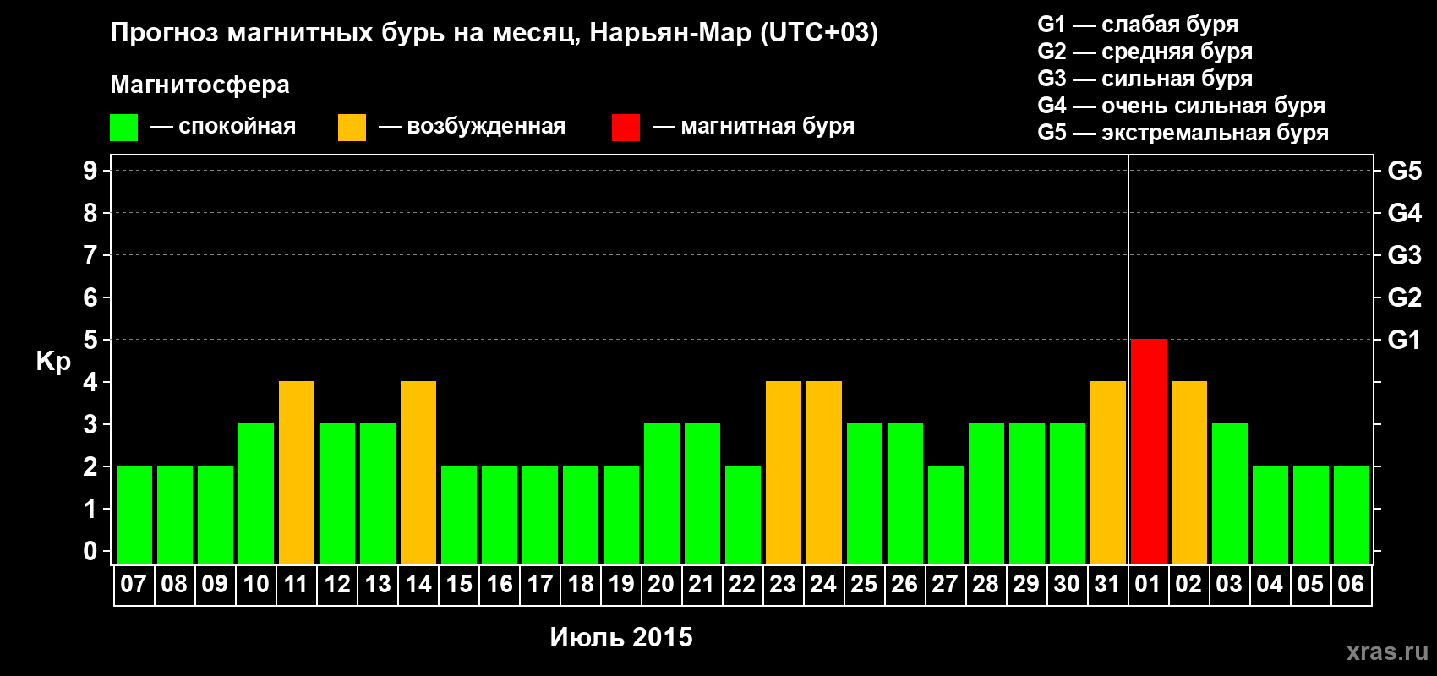Screen dimensions: 1437x676
Task: Click the G4 label on right axis
Action: pyautogui.click(x=1405, y=213)
